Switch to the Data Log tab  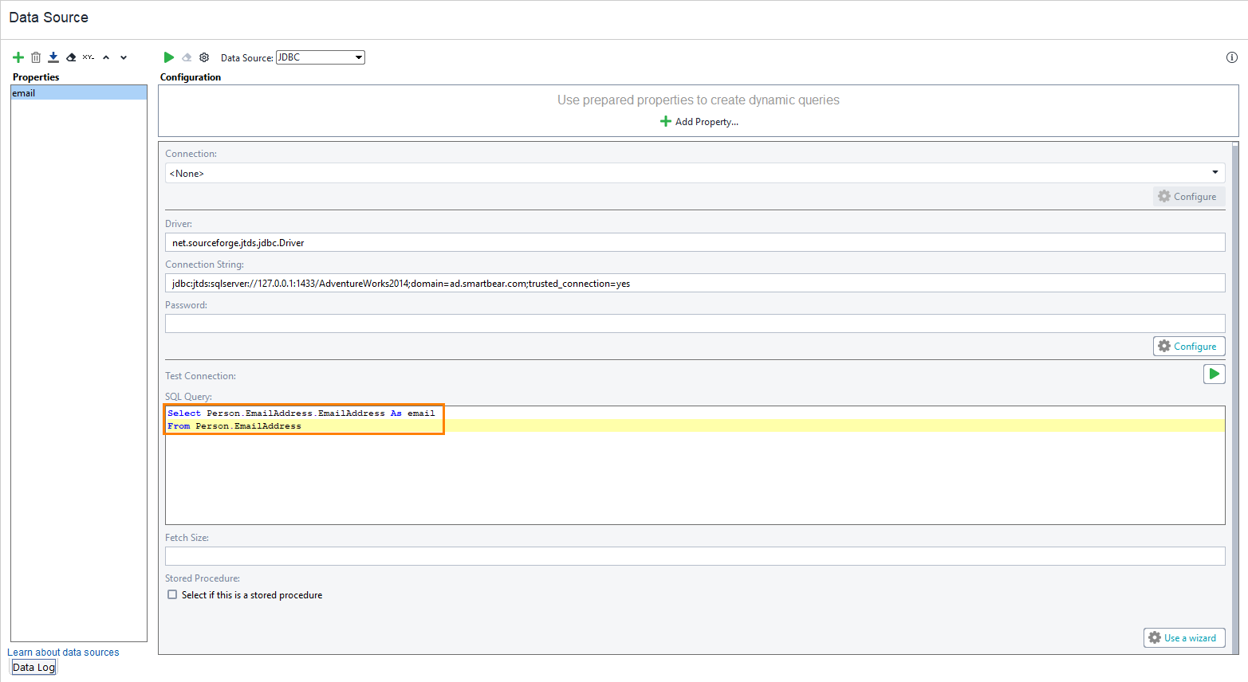click(x=33, y=667)
